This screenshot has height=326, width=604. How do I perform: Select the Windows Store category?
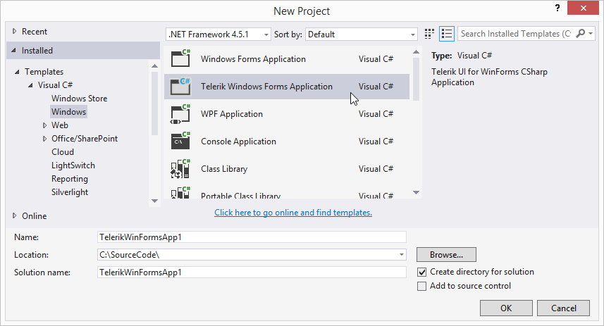point(80,99)
